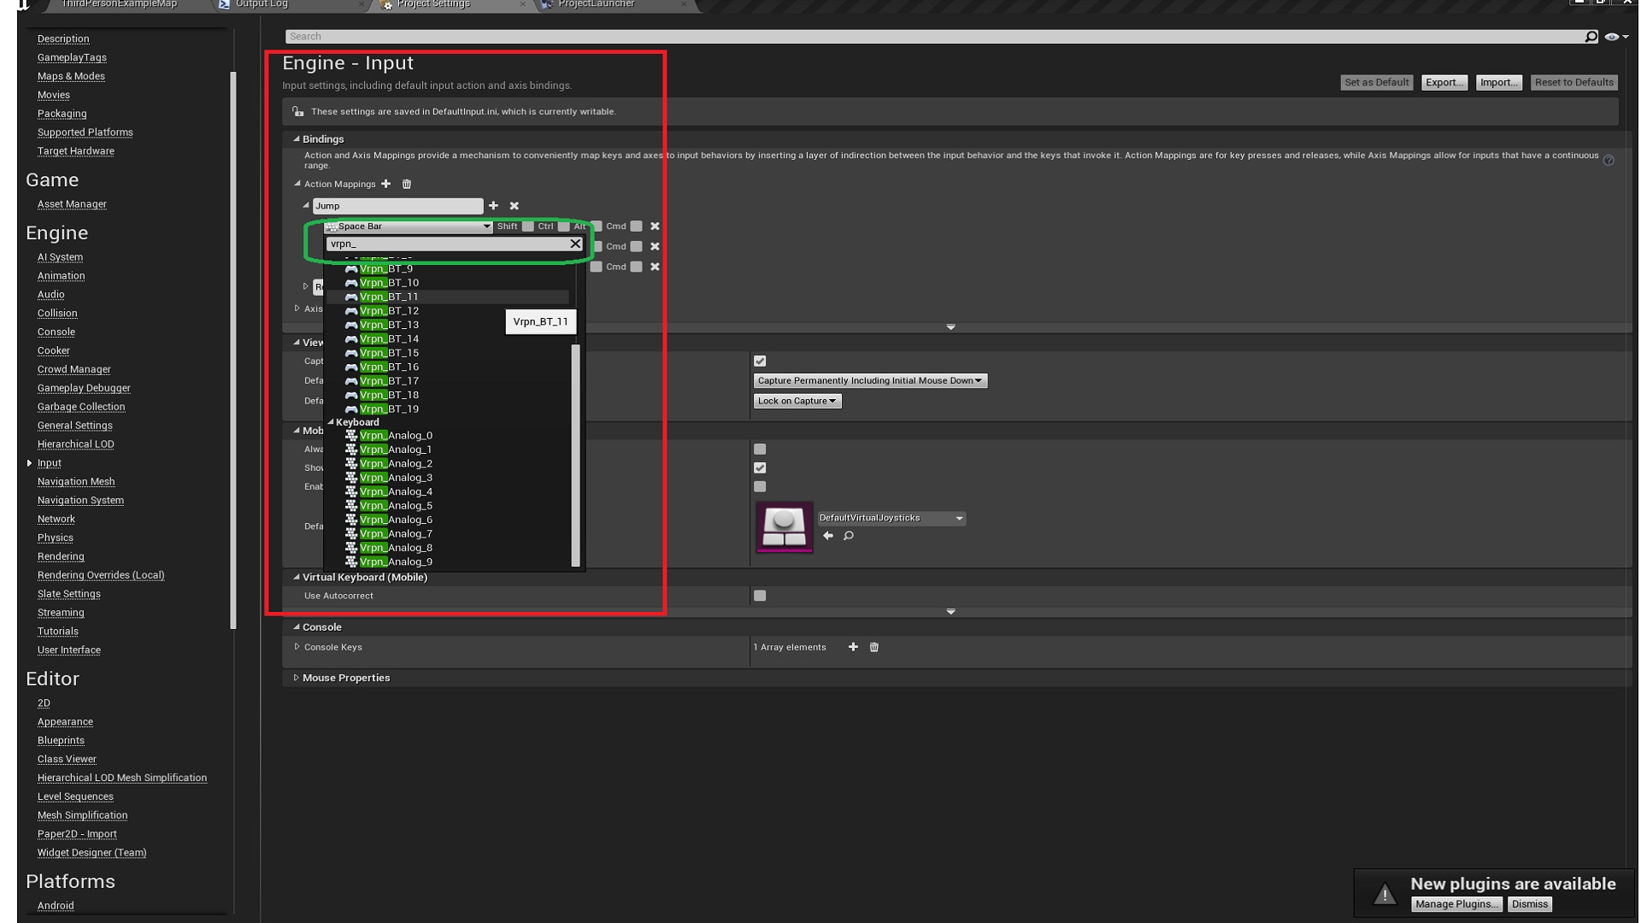This screenshot has width=1641, height=923.
Task: Click the Manage Plugins... button
Action: [1456, 903]
